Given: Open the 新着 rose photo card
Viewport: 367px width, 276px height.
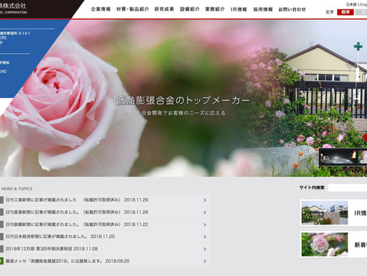Looking at the screenshot, I should [x=333, y=245].
